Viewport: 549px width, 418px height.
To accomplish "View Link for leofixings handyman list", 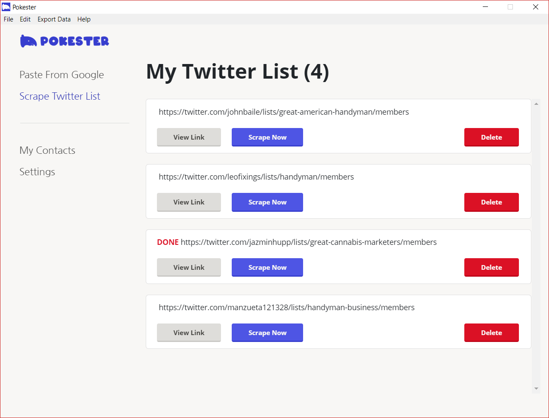I will [189, 202].
